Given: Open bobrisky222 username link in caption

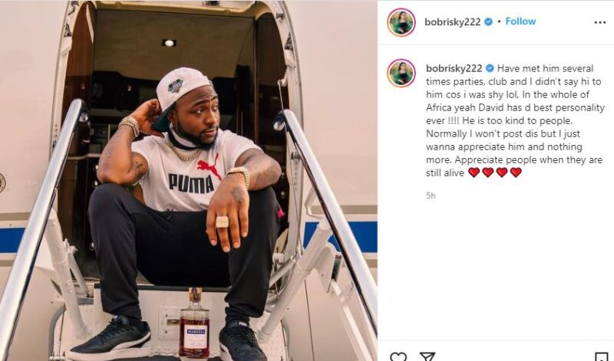Looking at the screenshot, I should tap(454, 68).
